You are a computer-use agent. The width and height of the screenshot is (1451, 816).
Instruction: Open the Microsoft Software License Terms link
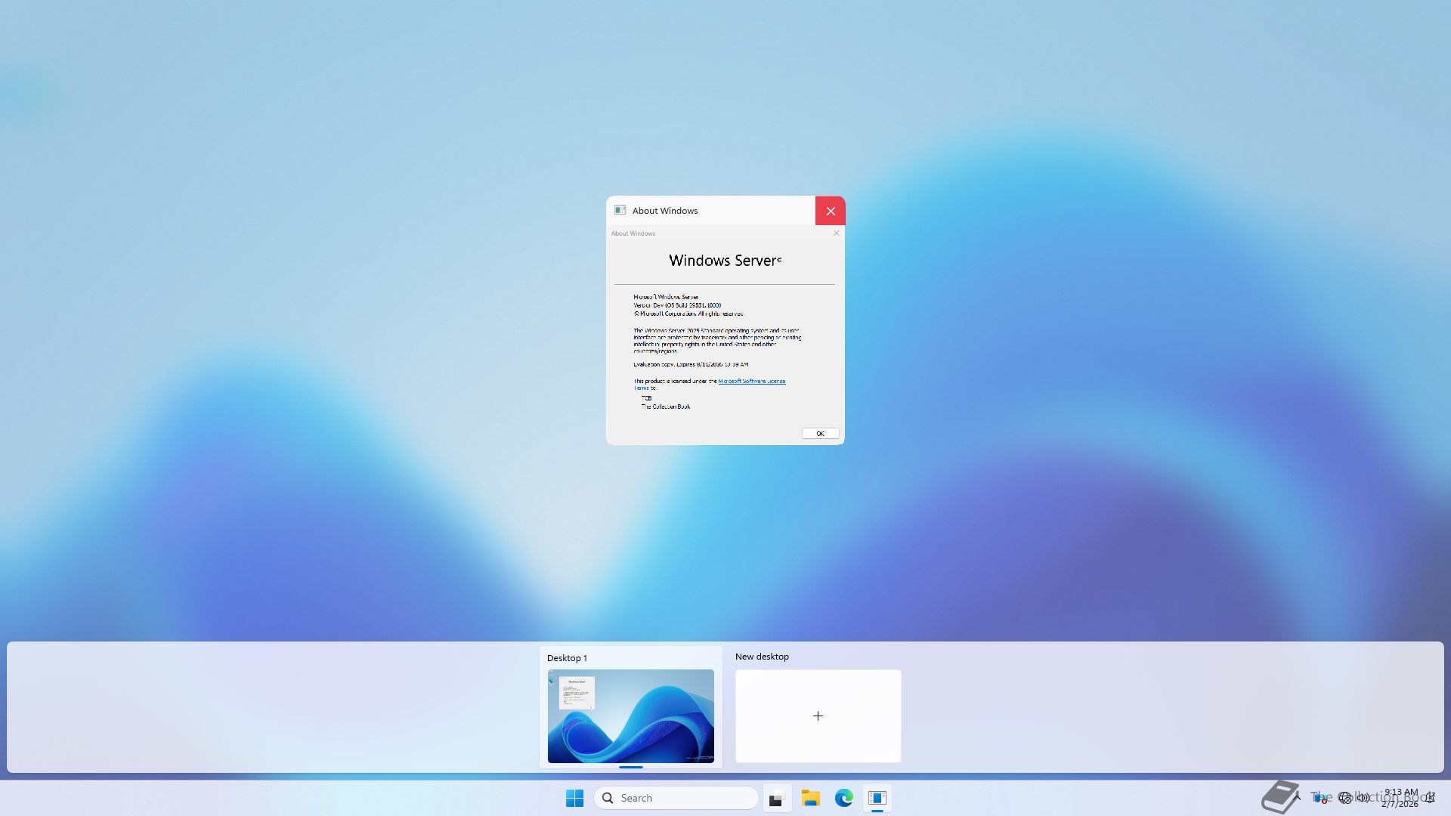click(x=751, y=382)
